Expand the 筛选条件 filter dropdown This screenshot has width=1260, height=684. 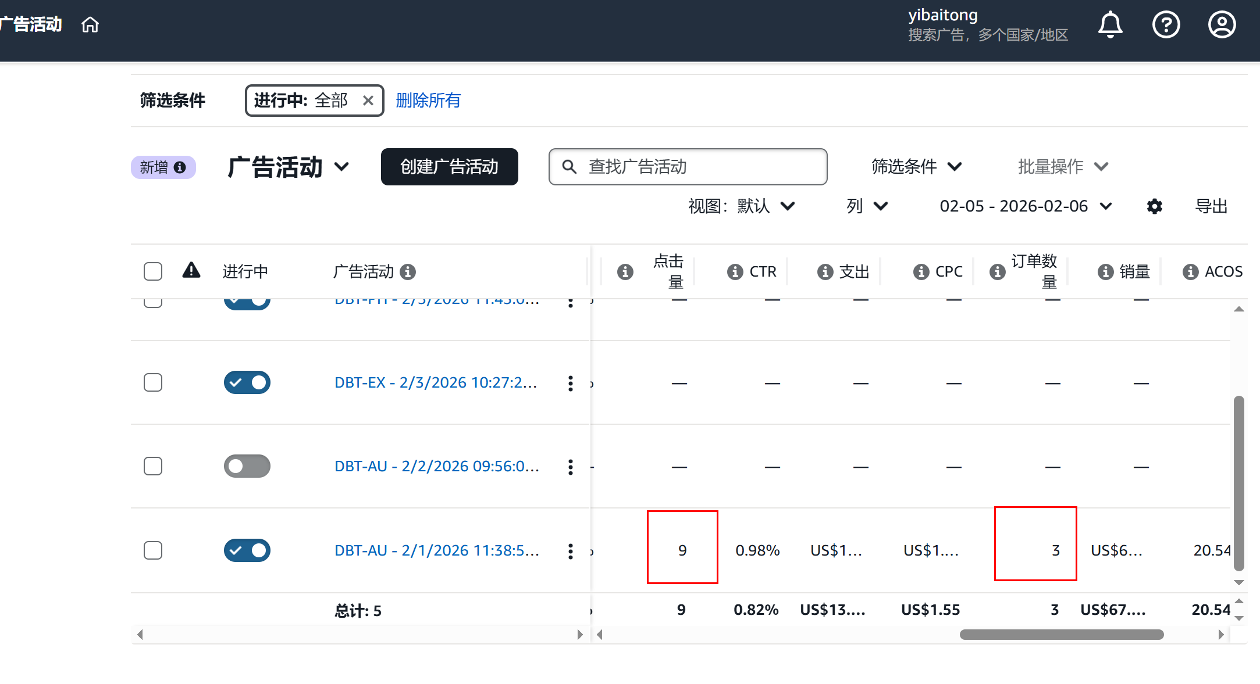(916, 167)
